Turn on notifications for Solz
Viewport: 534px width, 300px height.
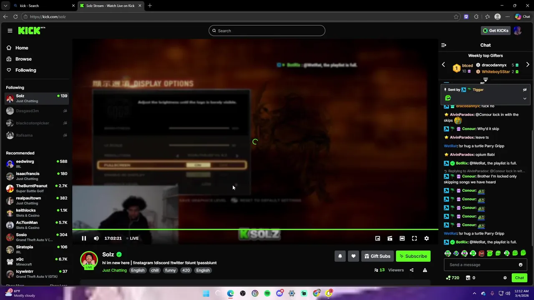coord(340,256)
